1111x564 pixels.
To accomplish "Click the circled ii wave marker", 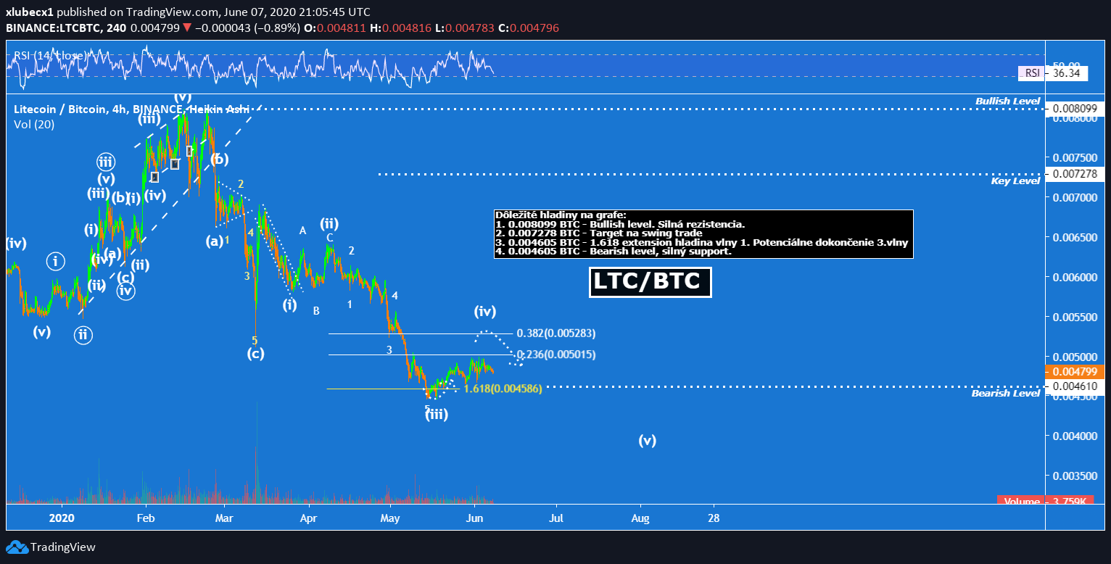I will 83,335.
